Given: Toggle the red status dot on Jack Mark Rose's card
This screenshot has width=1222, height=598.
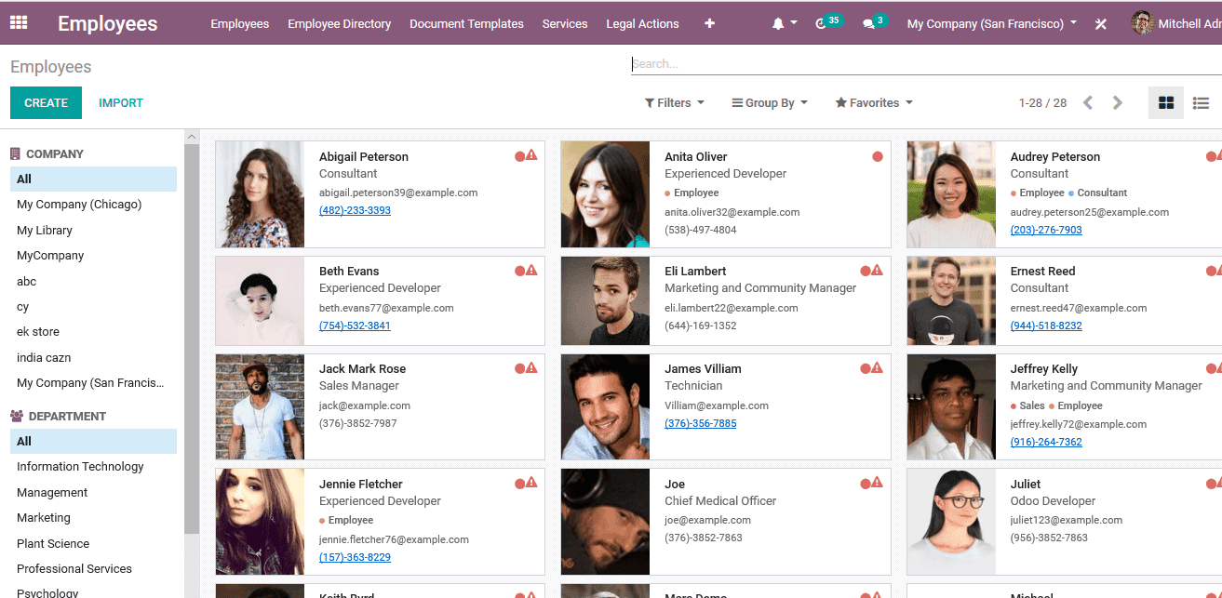Looking at the screenshot, I should click(x=520, y=368).
